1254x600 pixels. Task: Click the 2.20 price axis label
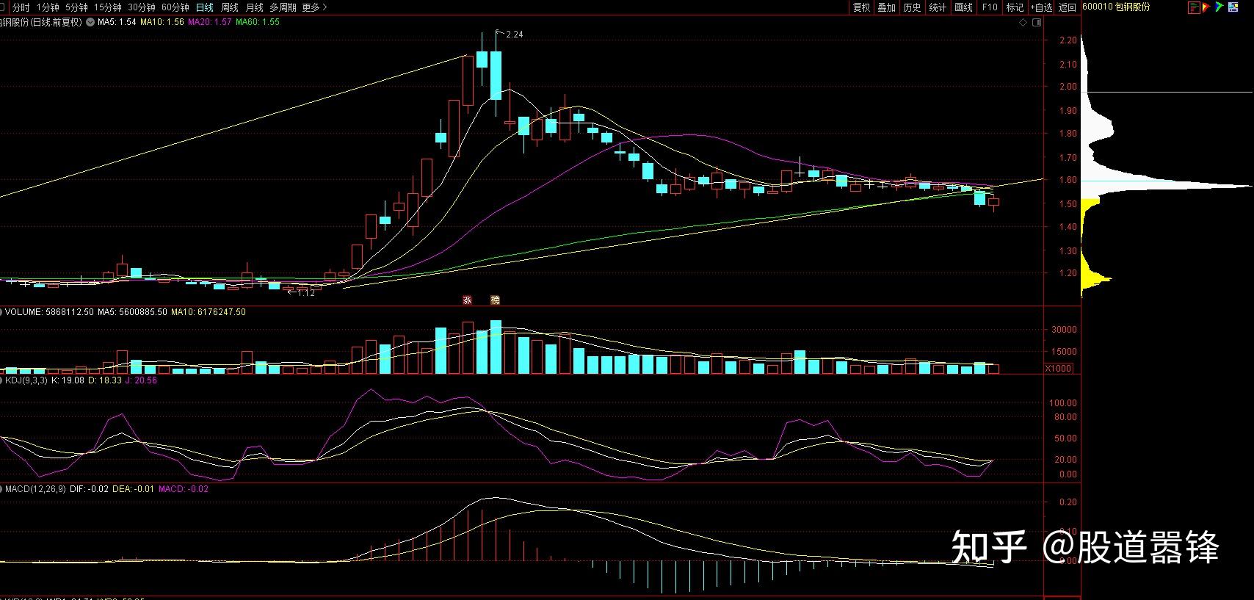click(1068, 40)
